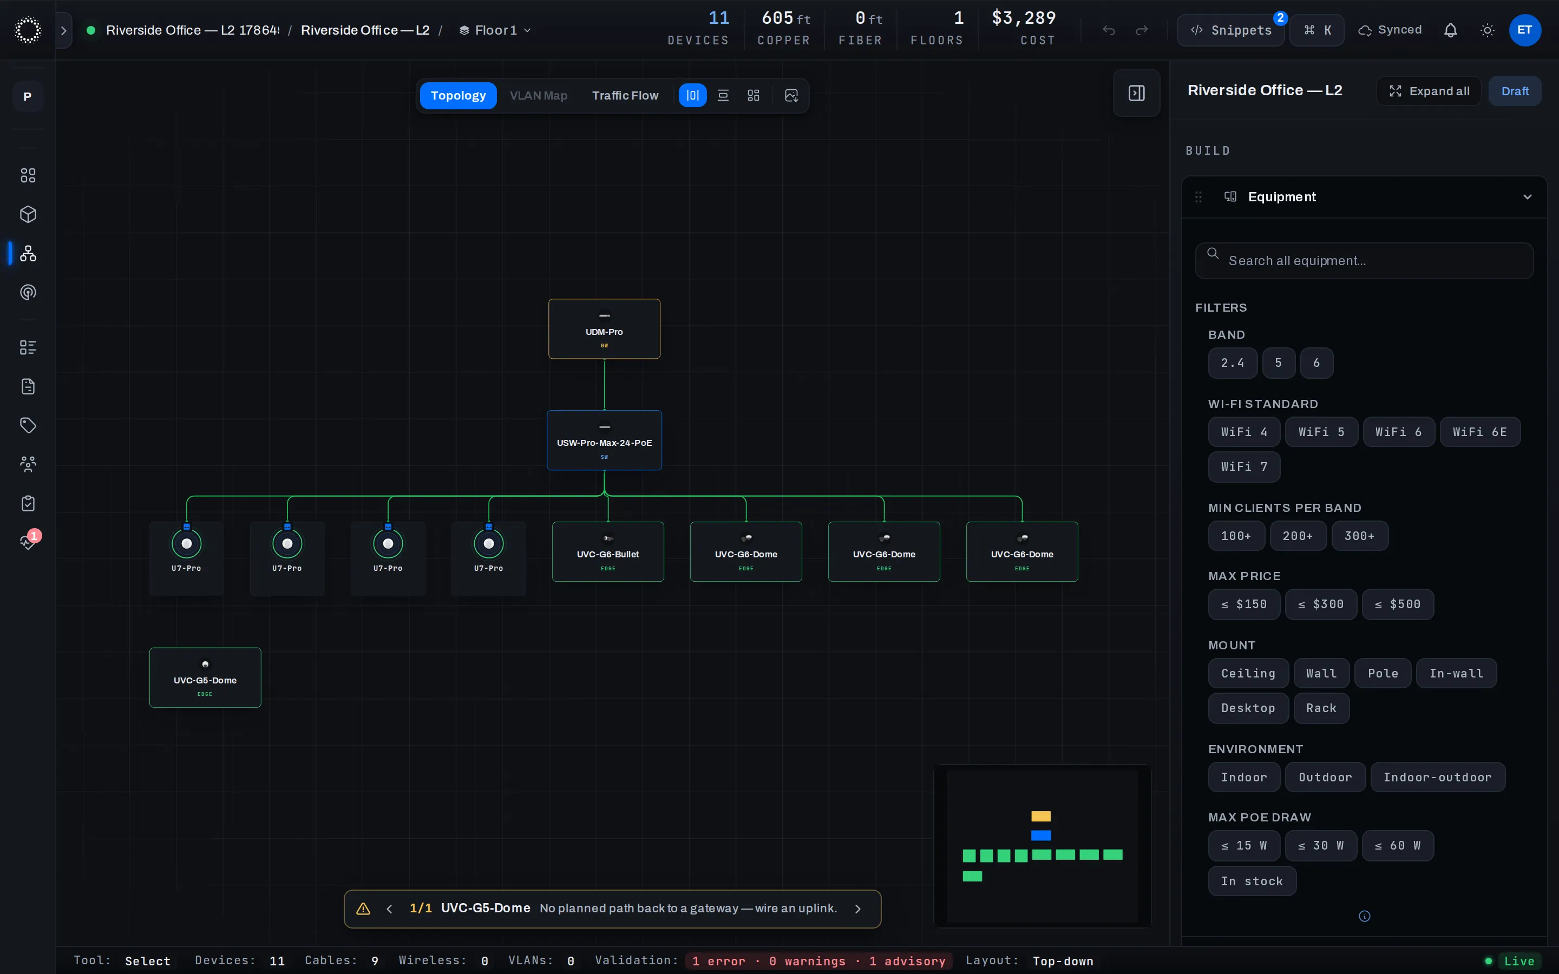The image size is (1559, 974).
Task: Open the ET user avatar menu
Action: click(x=1525, y=30)
